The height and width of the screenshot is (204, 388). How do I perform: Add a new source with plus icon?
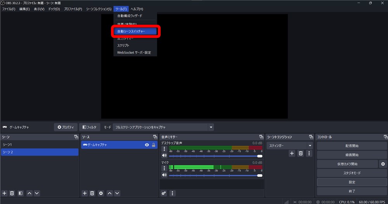point(85,193)
